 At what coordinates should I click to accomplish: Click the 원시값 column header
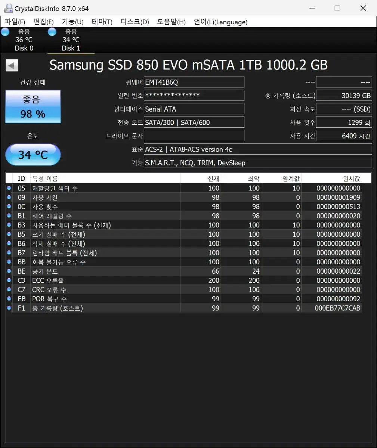(x=331, y=178)
